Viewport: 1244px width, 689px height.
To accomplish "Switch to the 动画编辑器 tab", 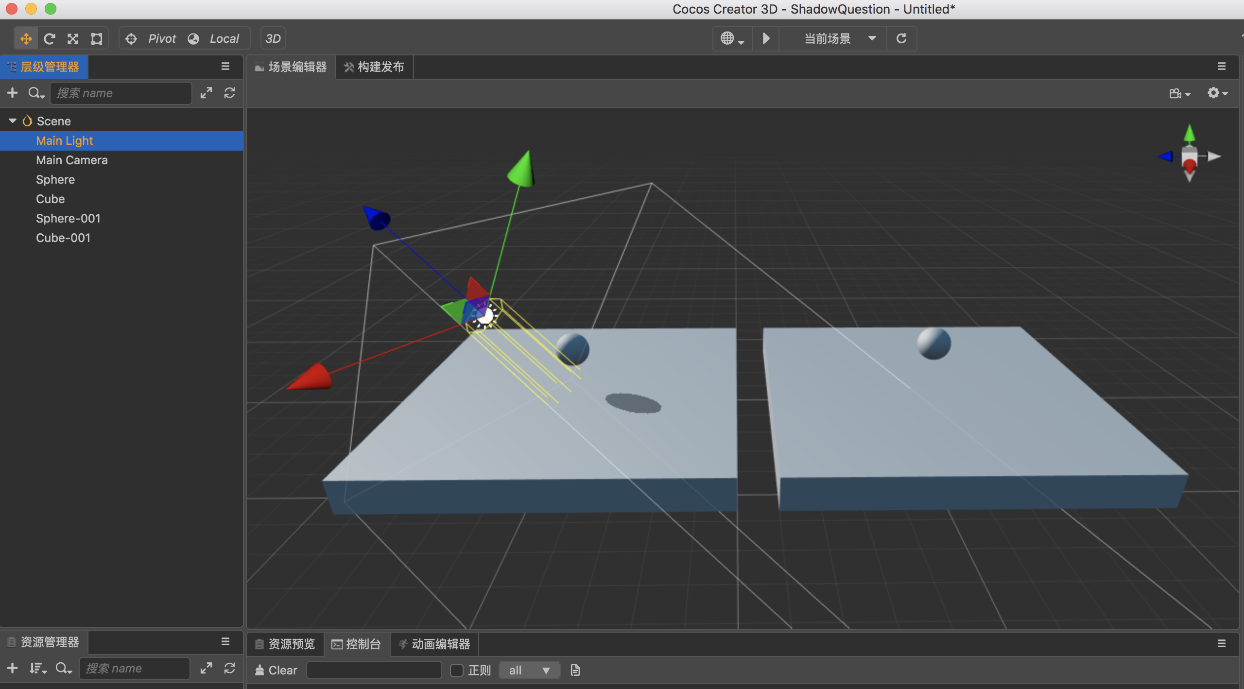I will pos(434,644).
